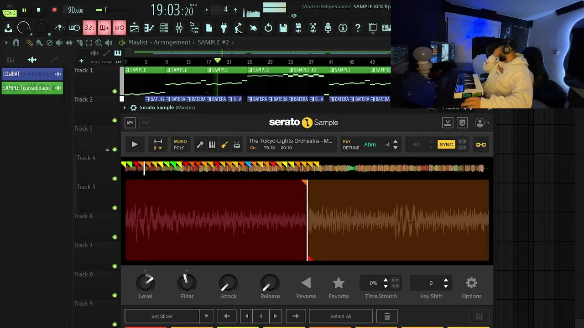The image size is (584, 328).
Task: Stop playback with the stop button
Action: coord(39,10)
